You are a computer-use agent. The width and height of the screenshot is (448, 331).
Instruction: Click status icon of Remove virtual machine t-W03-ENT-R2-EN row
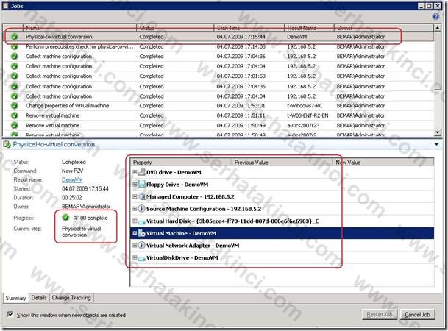tap(14, 115)
